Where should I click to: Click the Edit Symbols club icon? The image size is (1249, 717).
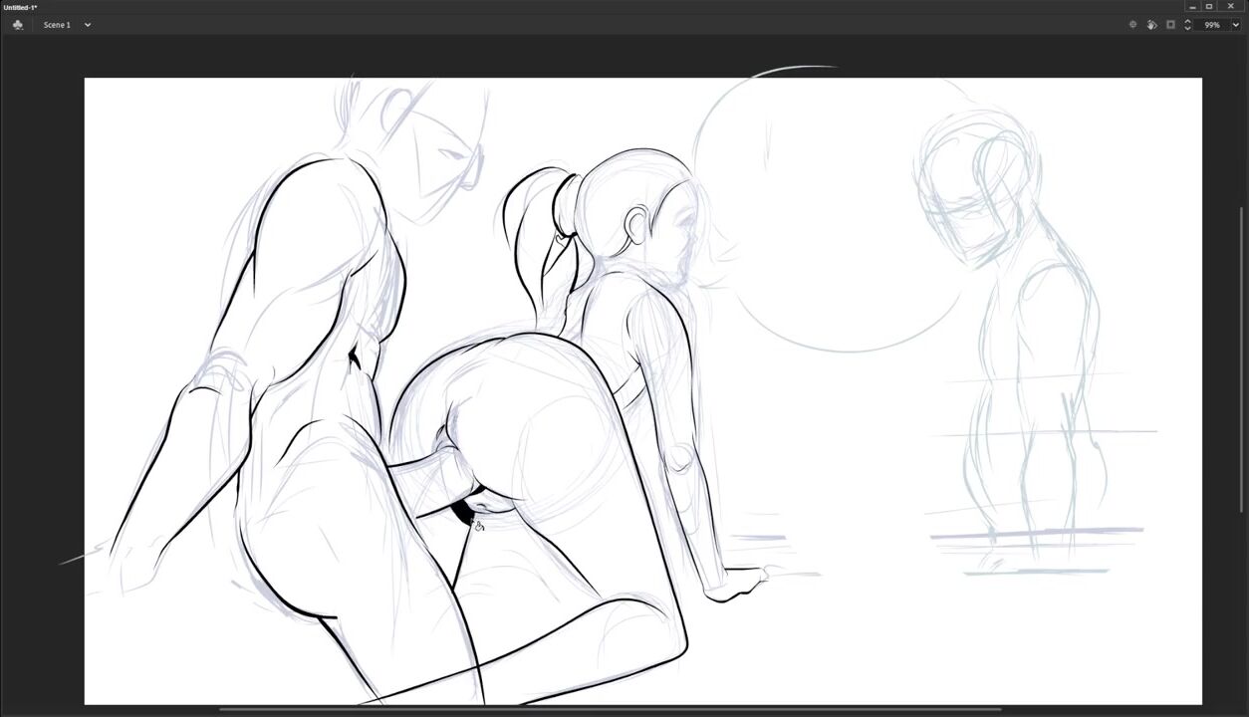(17, 25)
